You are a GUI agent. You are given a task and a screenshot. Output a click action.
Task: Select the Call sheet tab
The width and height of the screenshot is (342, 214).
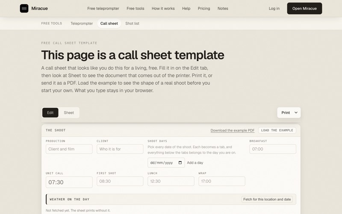pyautogui.click(x=109, y=24)
